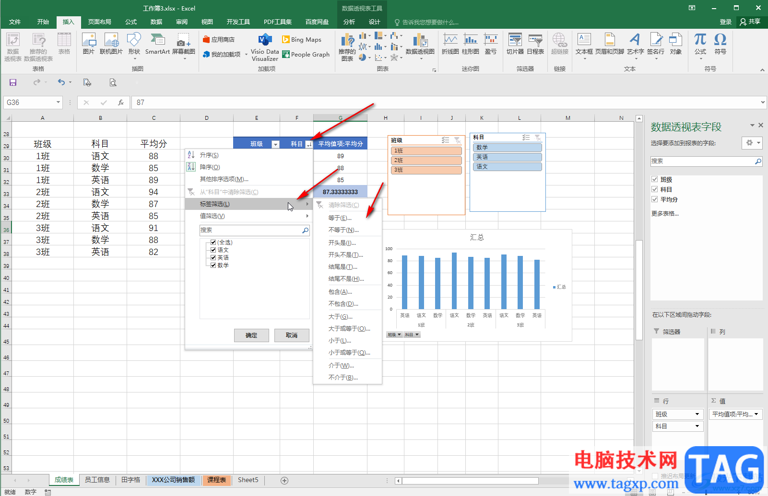Insert WordArt text
This screenshot has width=768, height=496.
click(x=636, y=46)
